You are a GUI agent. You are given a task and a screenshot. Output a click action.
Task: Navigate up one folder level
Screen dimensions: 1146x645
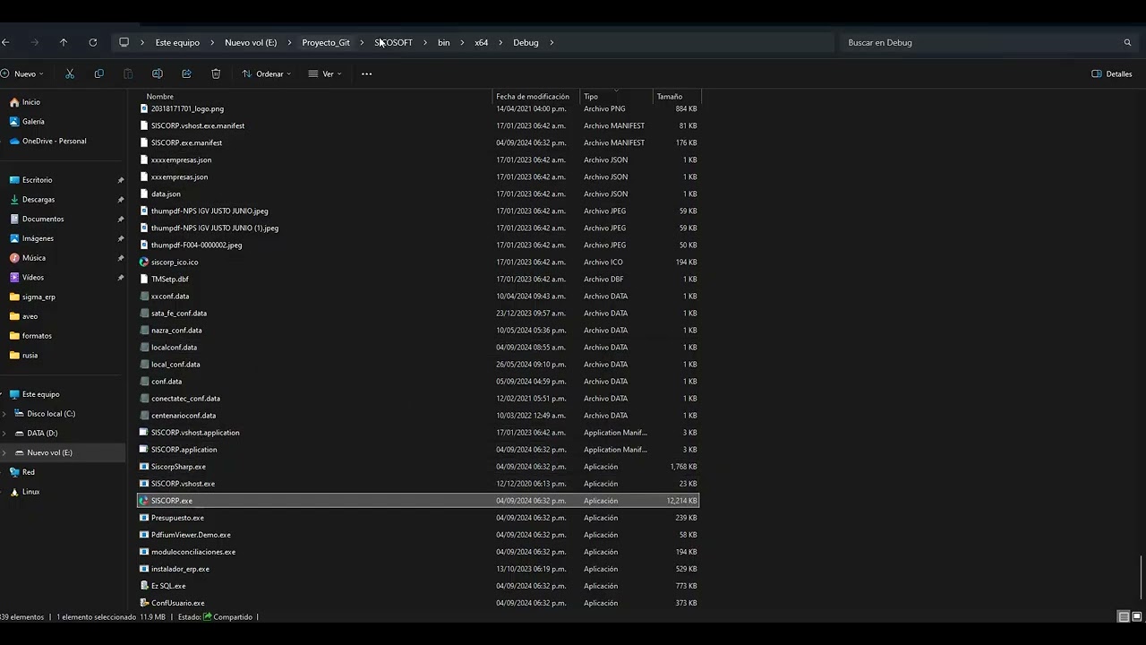(x=63, y=42)
